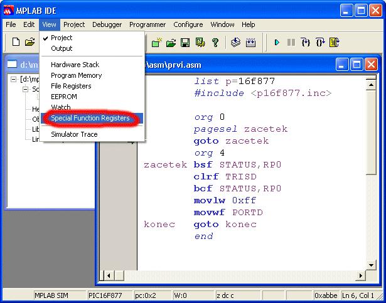Collapse the Source Files tree node
Viewport: 386px width, 303px height.
point(25,89)
